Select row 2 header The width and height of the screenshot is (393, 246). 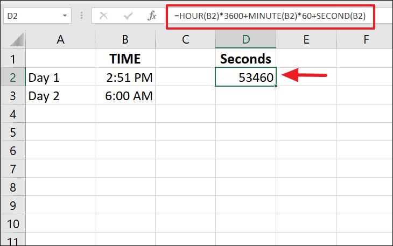pos(13,78)
